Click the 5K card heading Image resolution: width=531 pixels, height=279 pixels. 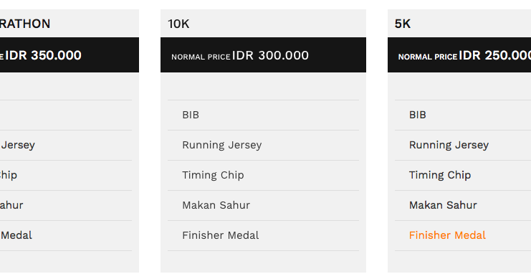(402, 24)
